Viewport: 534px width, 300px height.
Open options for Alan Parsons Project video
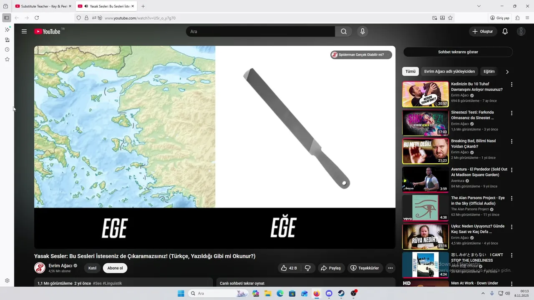point(511,198)
